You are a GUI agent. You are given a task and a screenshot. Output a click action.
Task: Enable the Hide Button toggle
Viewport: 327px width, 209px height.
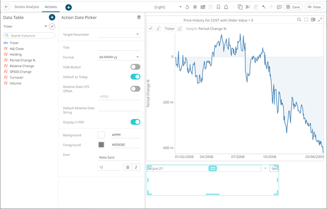click(x=135, y=67)
